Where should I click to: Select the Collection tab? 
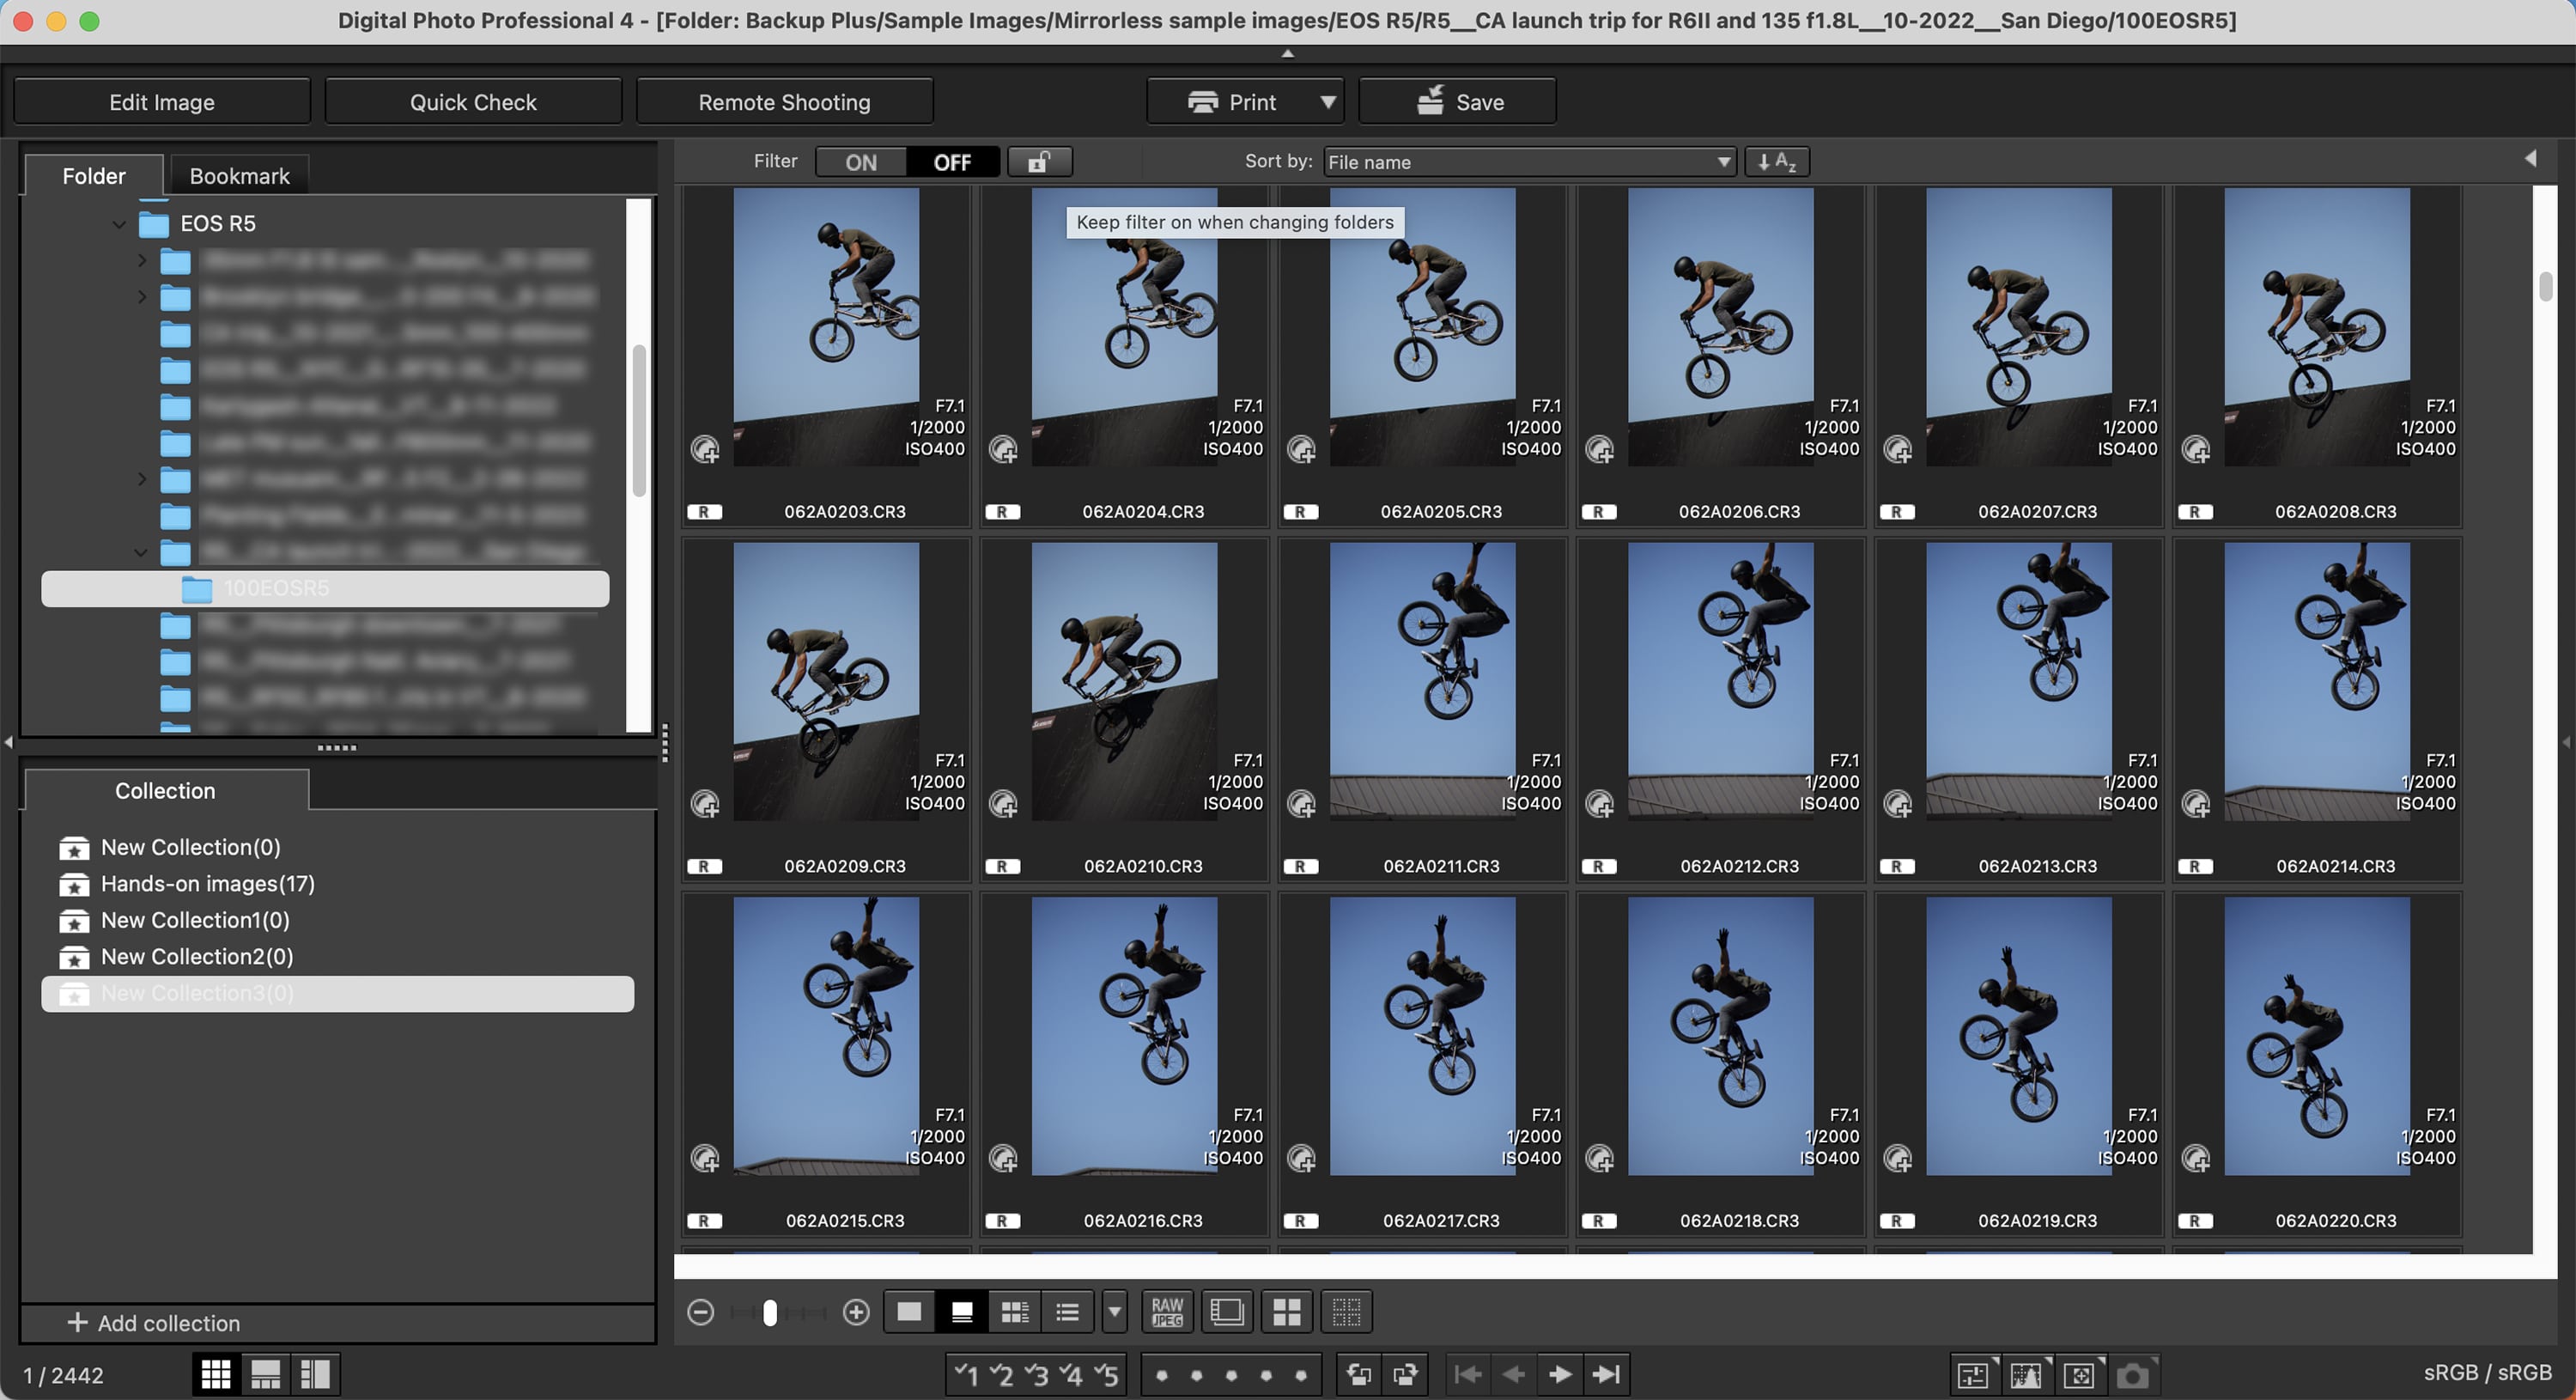tap(164, 790)
